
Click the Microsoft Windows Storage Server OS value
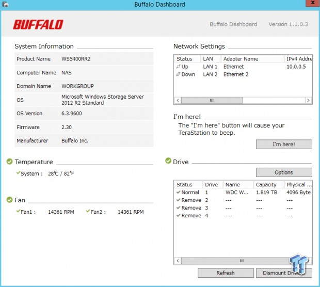pyautogui.click(x=103, y=100)
